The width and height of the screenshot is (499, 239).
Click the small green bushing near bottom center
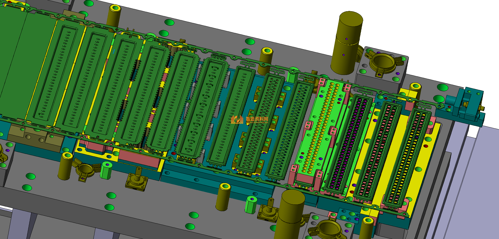click(251, 205)
